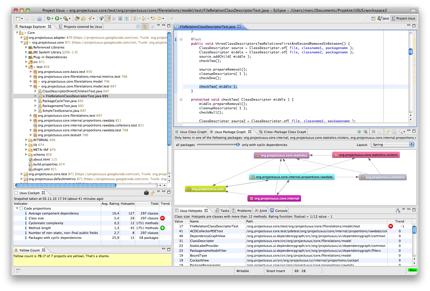Switch to the Usus Class Graph tab
The image size is (430, 291).
(191, 132)
